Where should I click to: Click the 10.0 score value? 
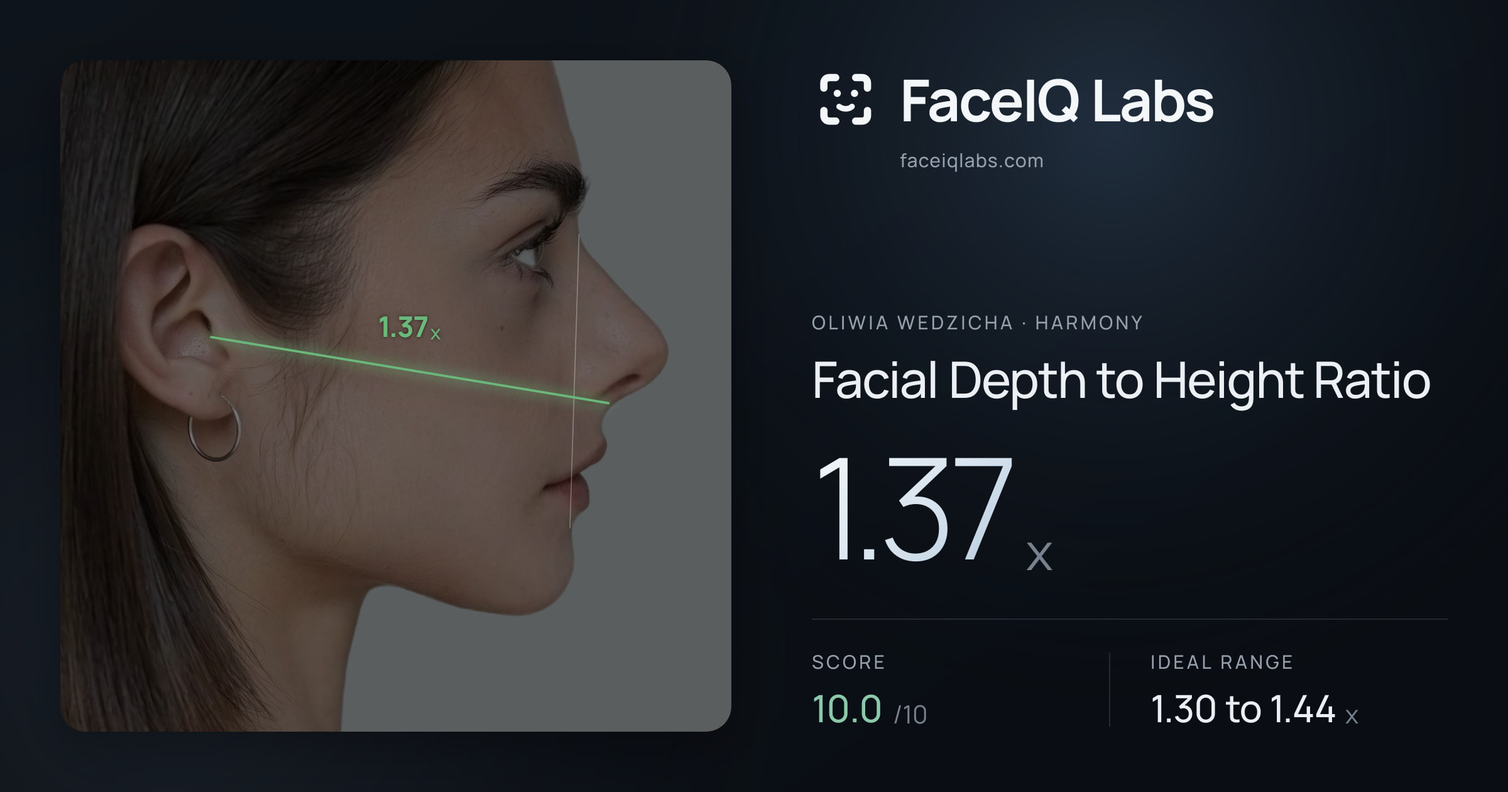coord(846,709)
